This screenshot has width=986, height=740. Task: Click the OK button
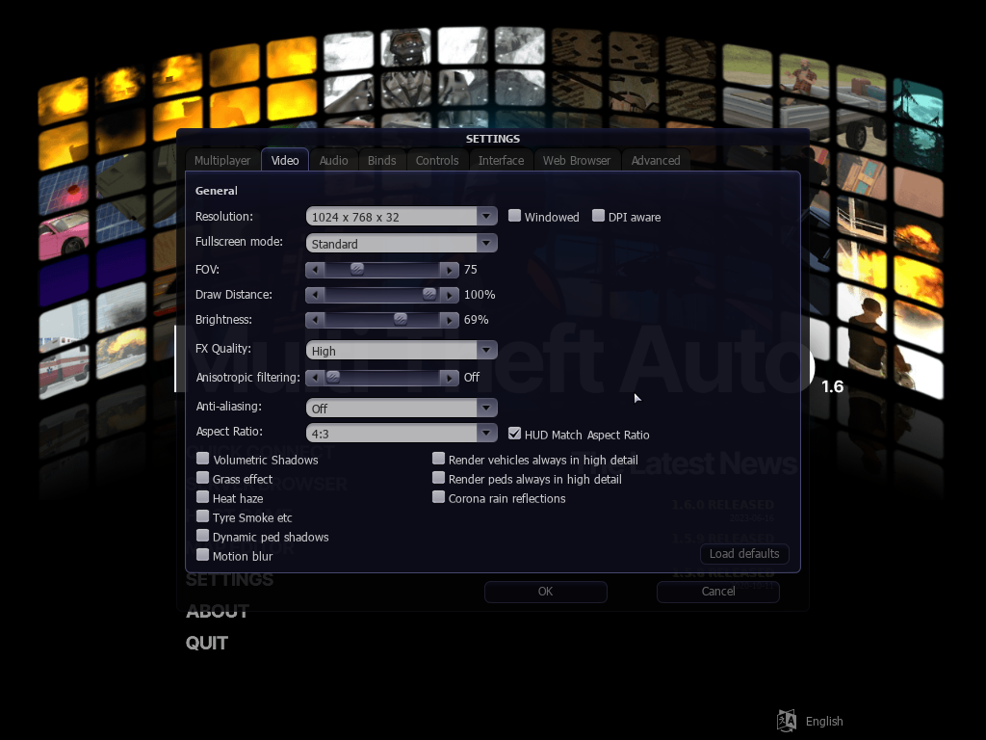(x=545, y=592)
